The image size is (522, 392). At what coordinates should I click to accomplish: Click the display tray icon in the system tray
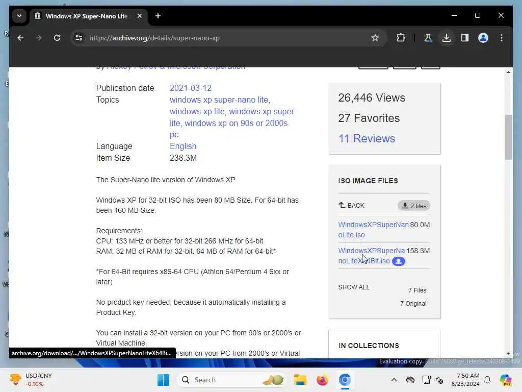click(x=426, y=380)
